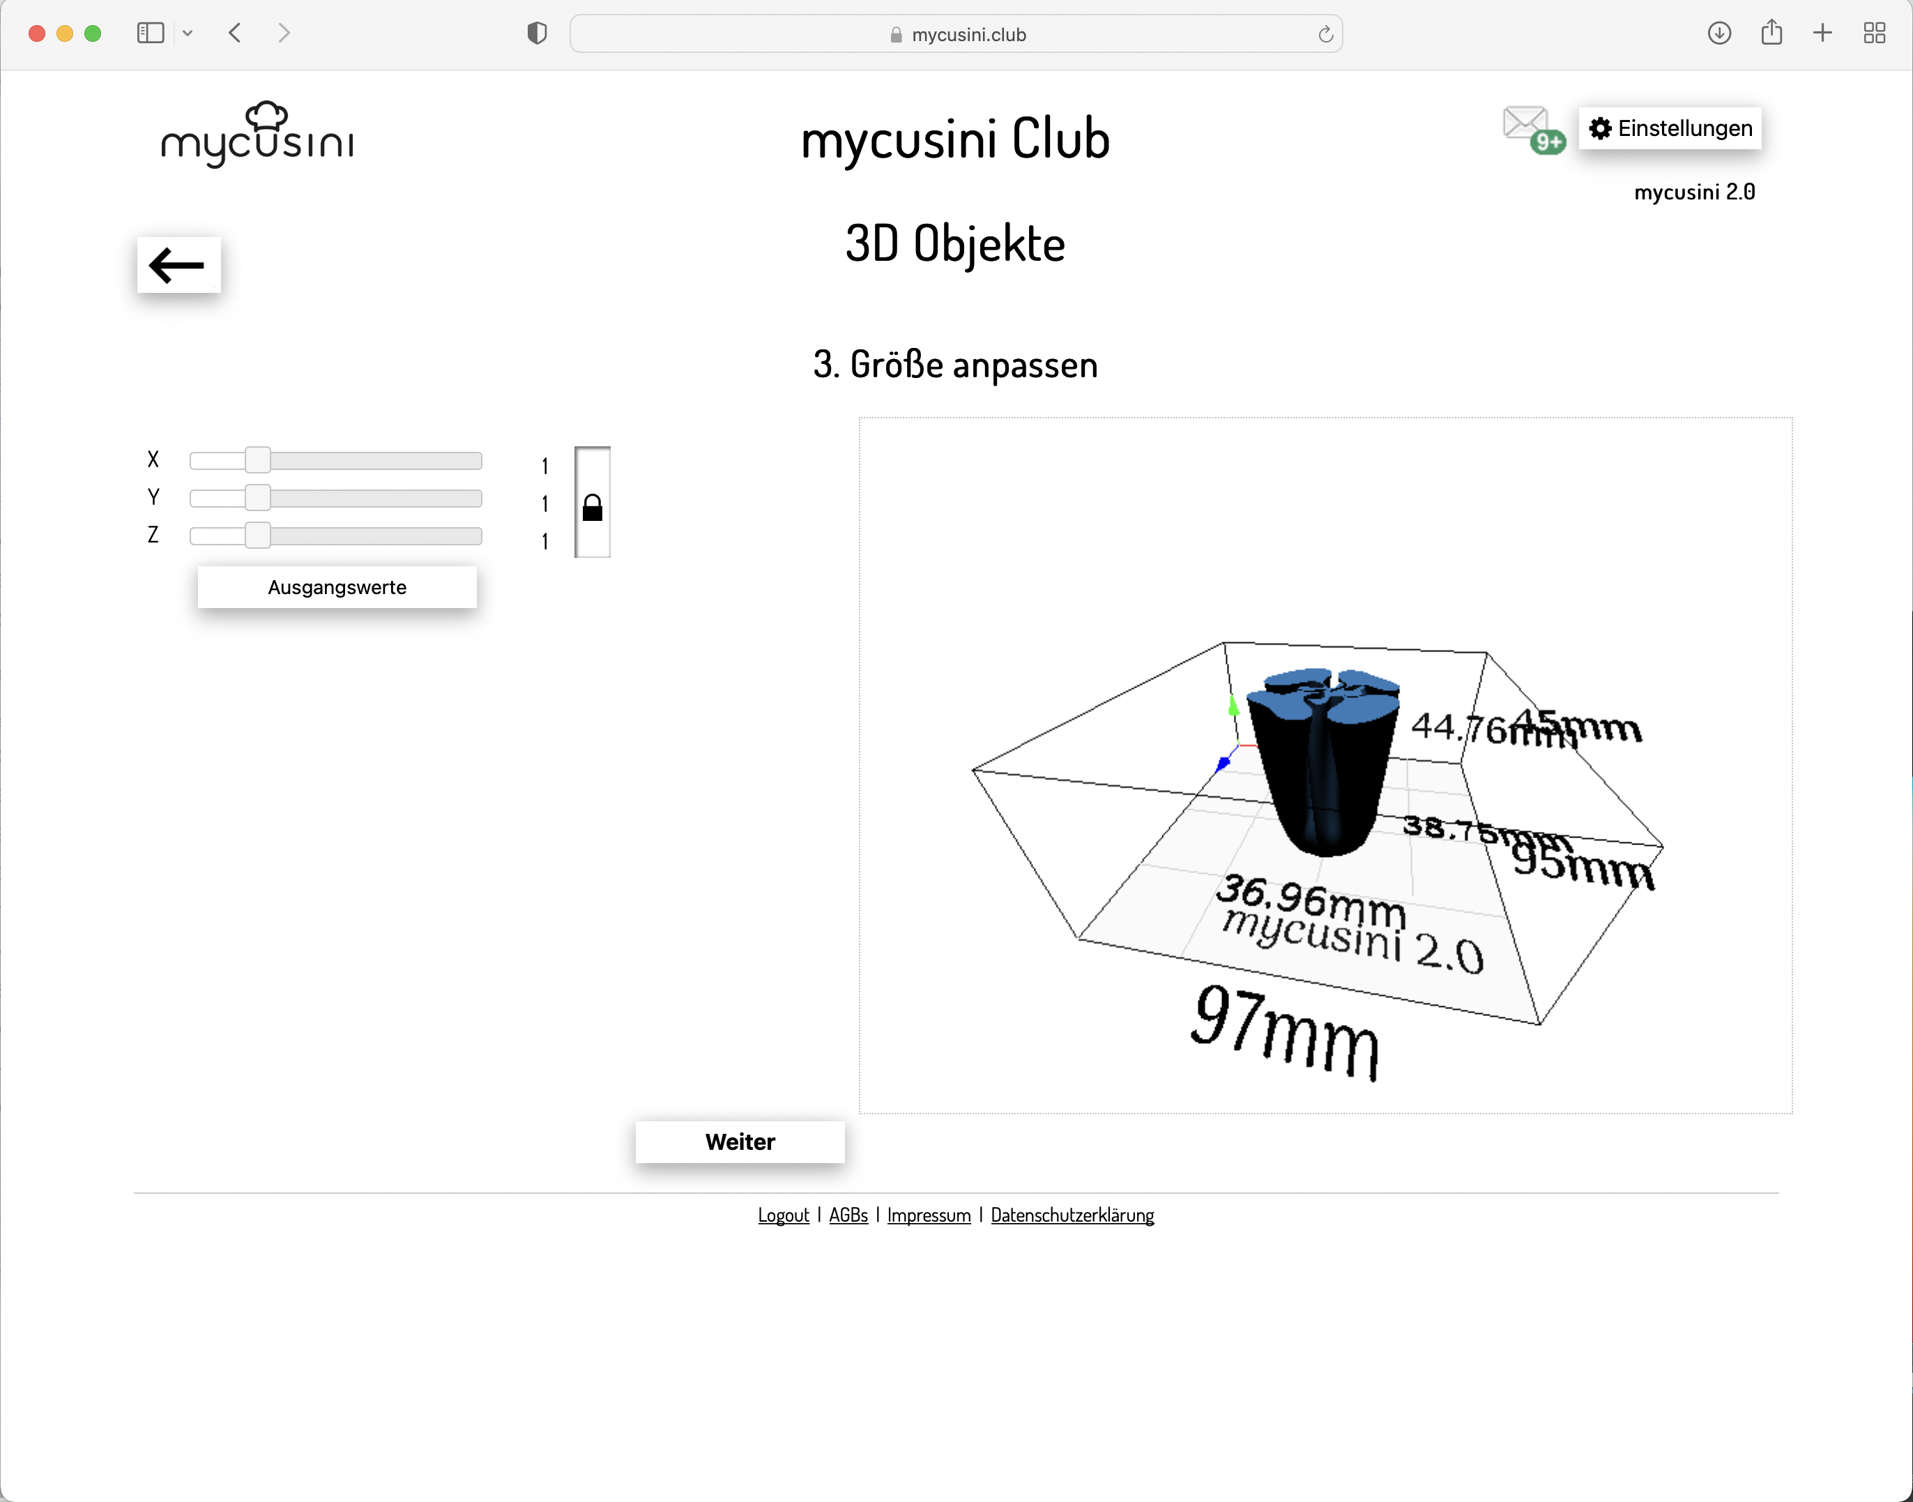Open the Datenschutzerklärung link
This screenshot has height=1502, width=1913.
(x=1072, y=1215)
